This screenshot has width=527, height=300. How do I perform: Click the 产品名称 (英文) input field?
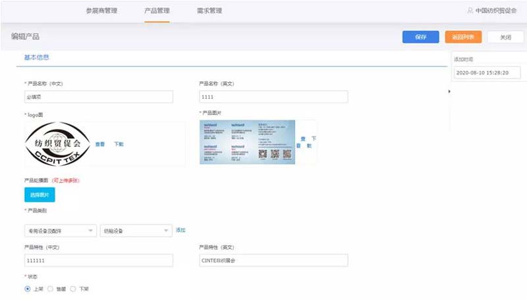(x=273, y=97)
